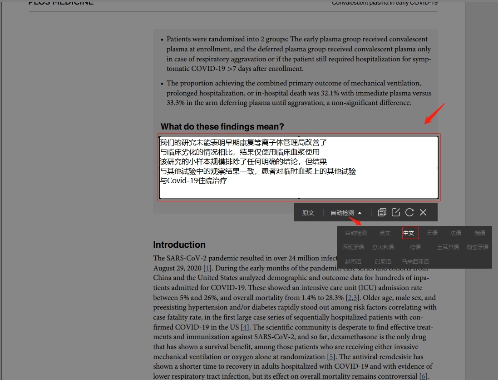Open citation link [4]
The width and height of the screenshot is (498, 380).
point(245,327)
